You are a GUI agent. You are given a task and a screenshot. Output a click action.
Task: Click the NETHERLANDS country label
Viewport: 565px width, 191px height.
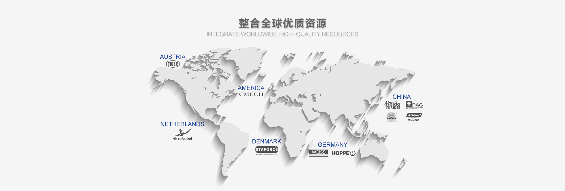click(182, 124)
